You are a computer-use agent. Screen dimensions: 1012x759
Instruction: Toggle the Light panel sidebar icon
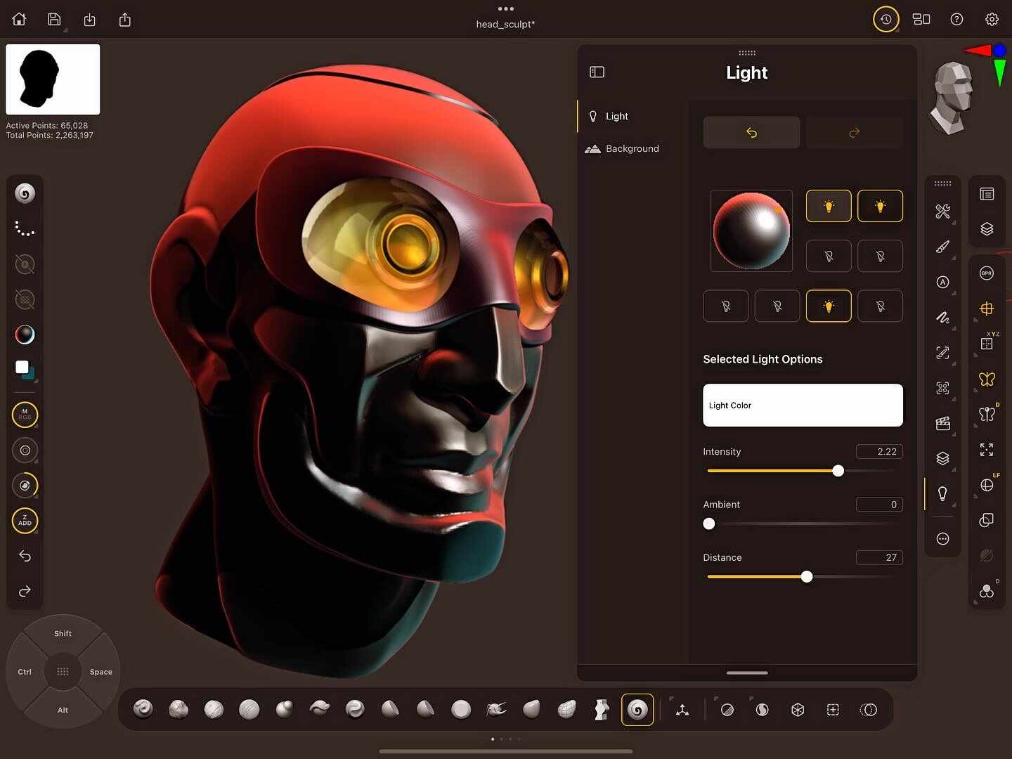click(597, 72)
